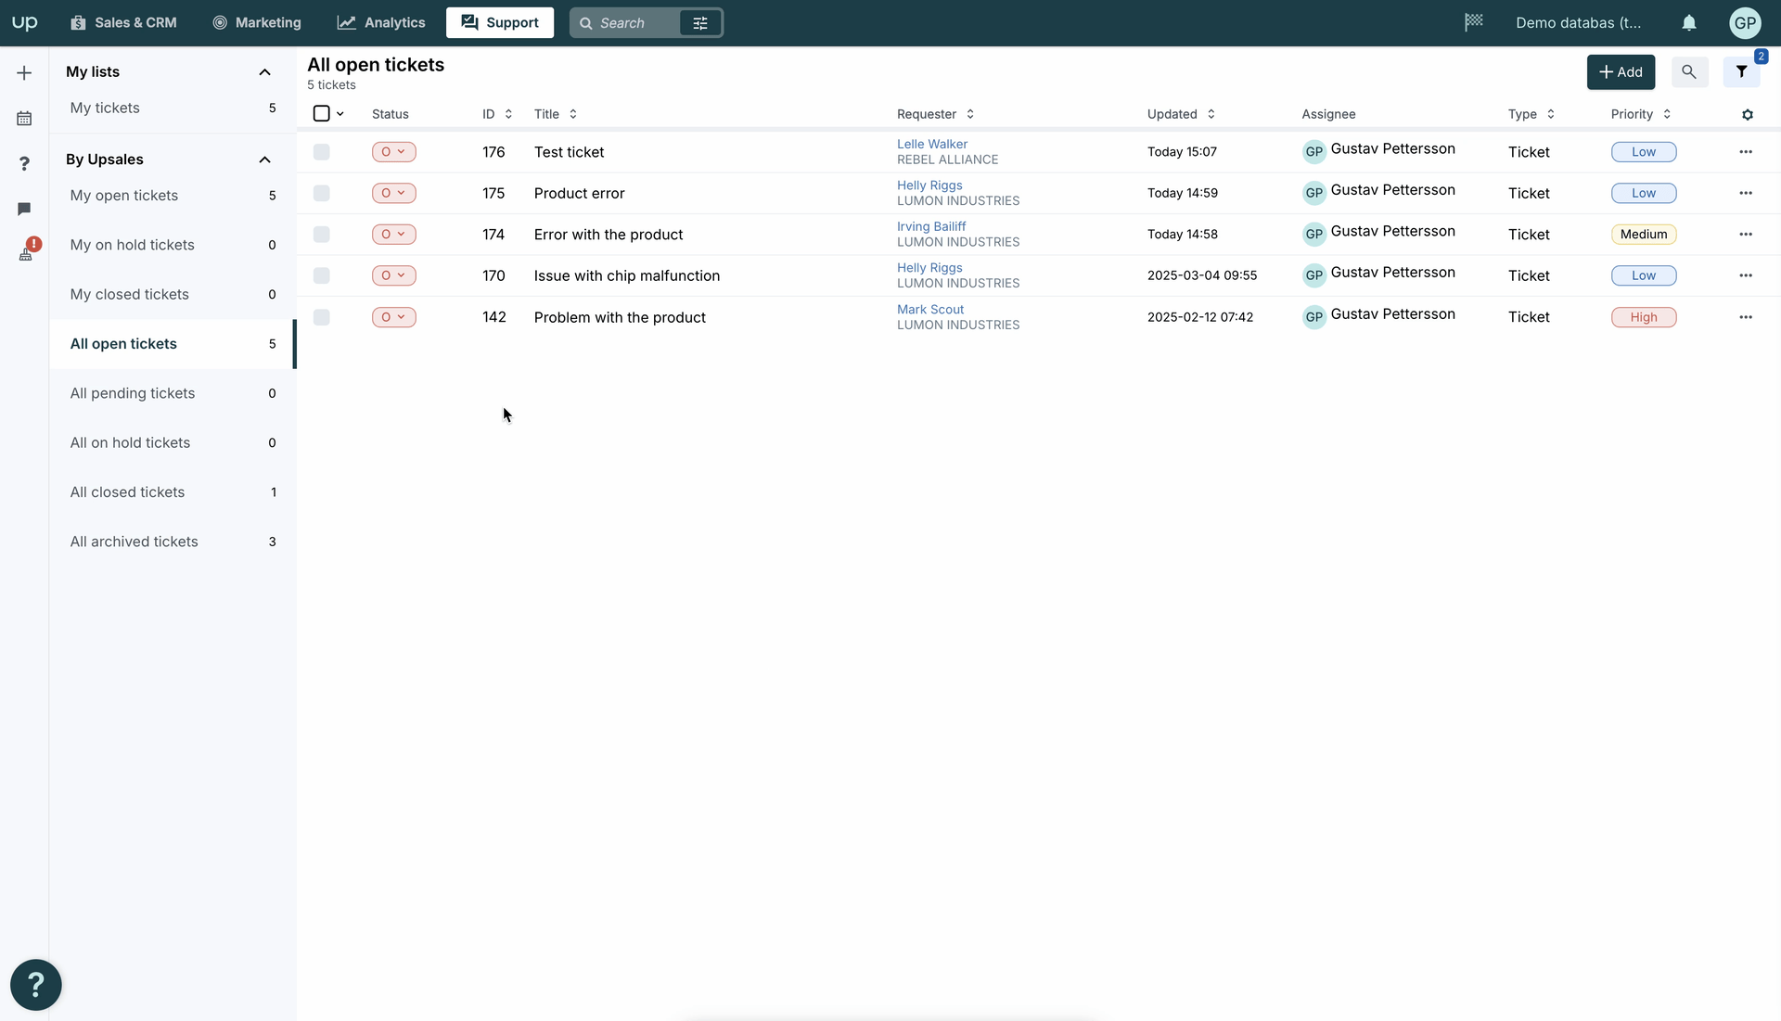Image resolution: width=1781 pixels, height=1021 pixels.
Task: Open the three-dot menu for ticket 142
Action: (1746, 316)
